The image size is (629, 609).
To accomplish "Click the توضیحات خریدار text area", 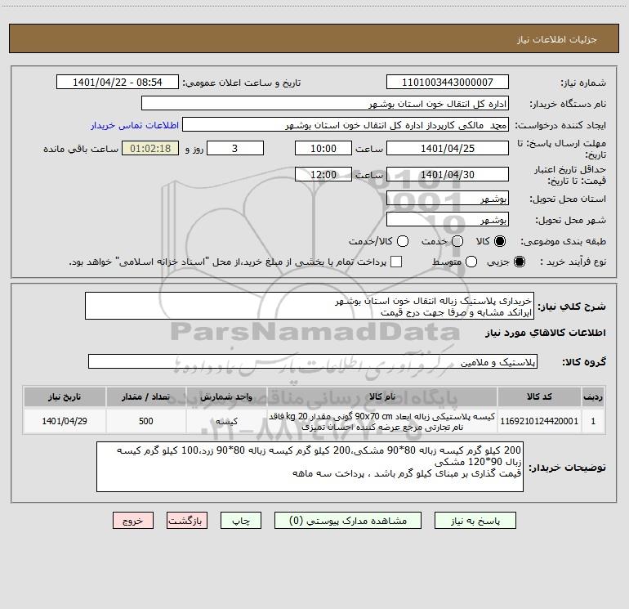I will pyautogui.click(x=310, y=467).
